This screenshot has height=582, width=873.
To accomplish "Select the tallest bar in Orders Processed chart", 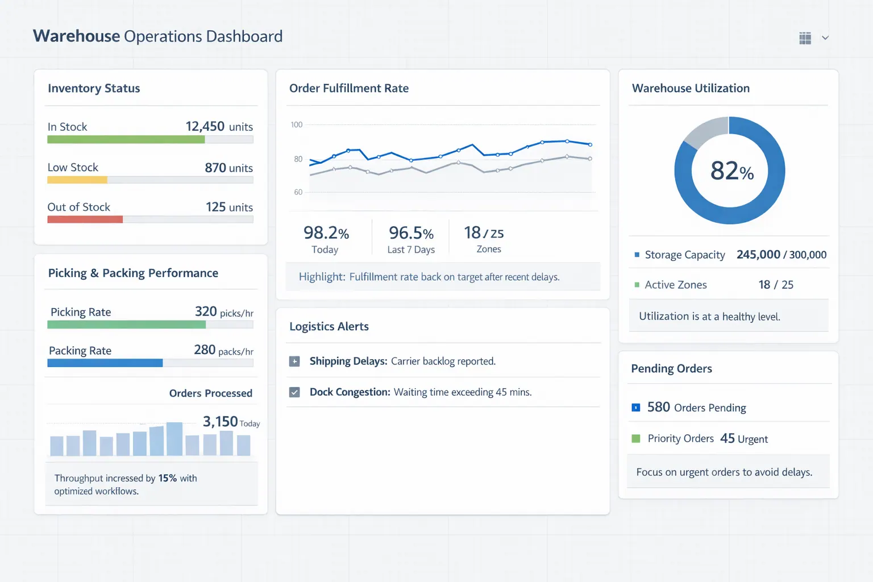I will (175, 438).
